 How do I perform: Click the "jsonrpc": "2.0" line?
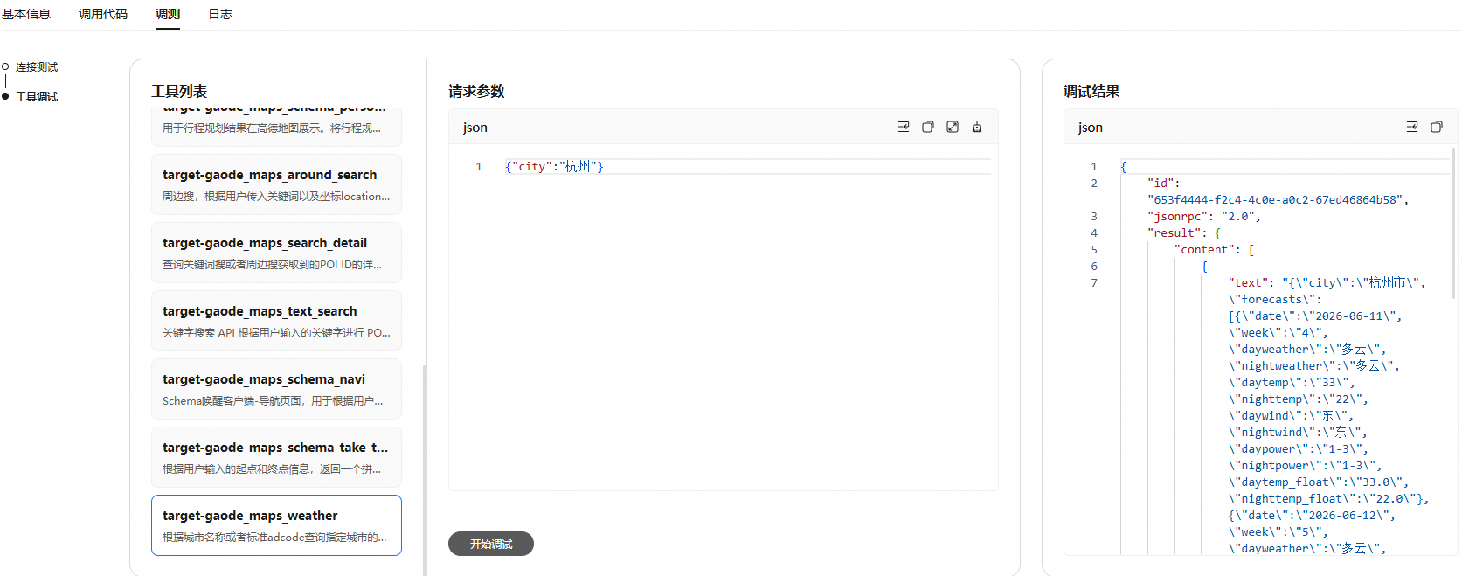1204,216
